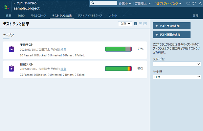This screenshot has height=131, width=203.
Task: Open the TODO tab
Action: 21,16
